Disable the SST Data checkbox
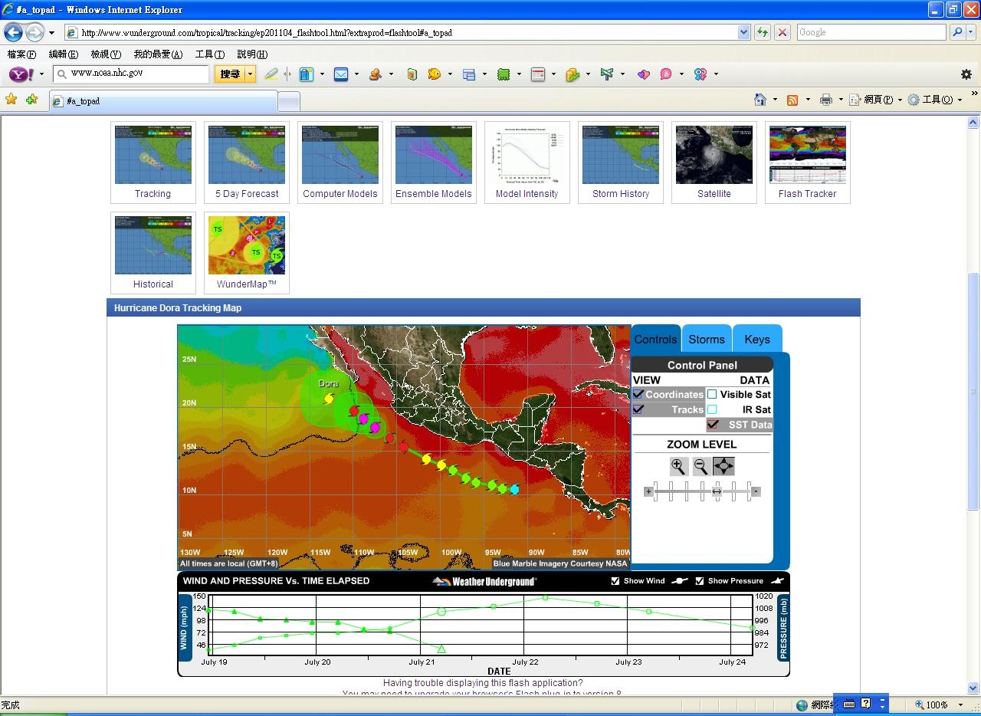 pos(713,425)
